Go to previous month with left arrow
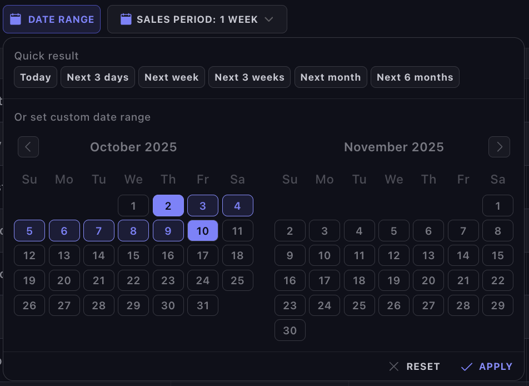 (28, 147)
